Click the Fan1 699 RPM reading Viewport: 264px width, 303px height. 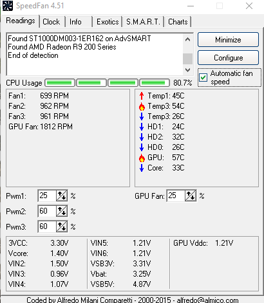pyautogui.click(x=39, y=96)
